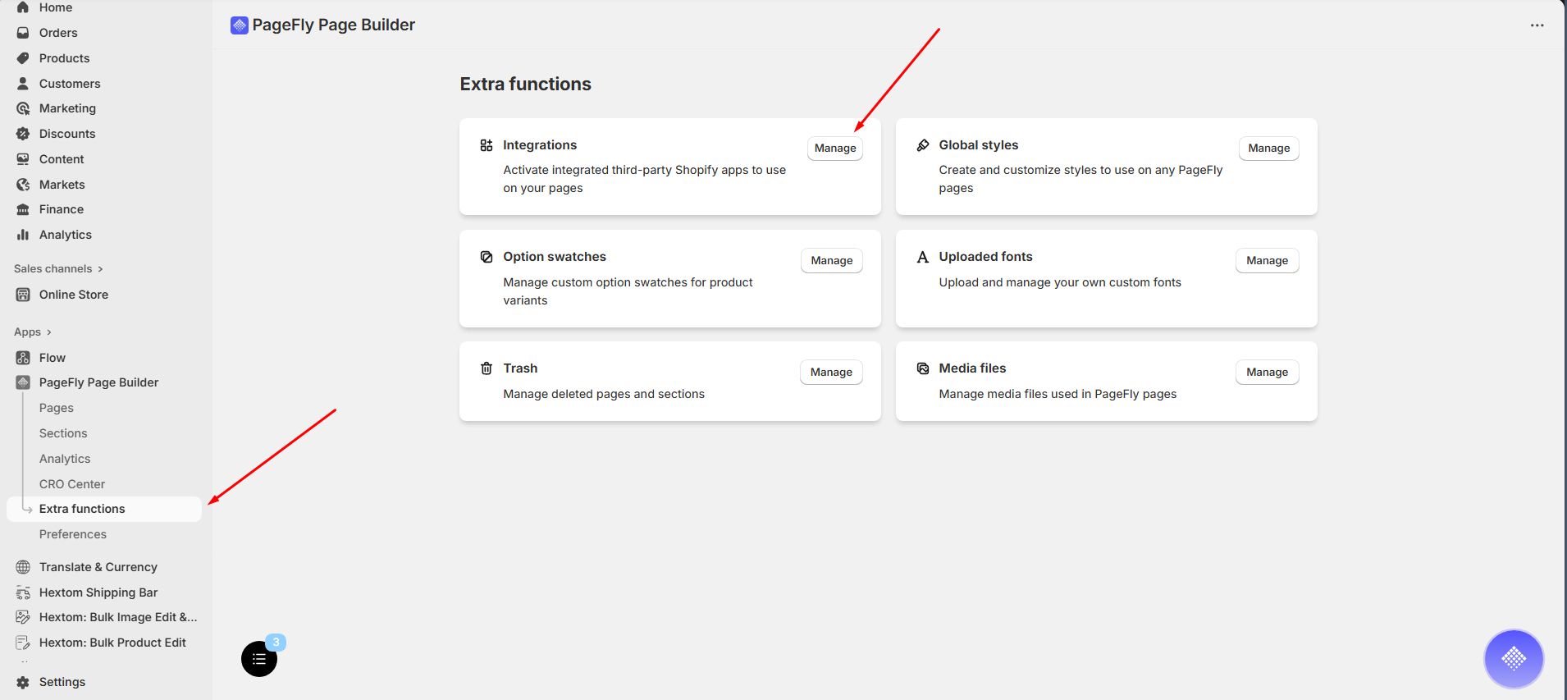1567x700 pixels.
Task: Click the Flow app icon
Action: pos(23,358)
